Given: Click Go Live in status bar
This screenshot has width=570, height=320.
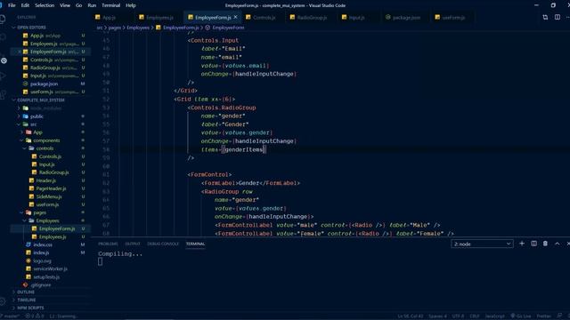Looking at the screenshot, I should (x=520, y=316).
